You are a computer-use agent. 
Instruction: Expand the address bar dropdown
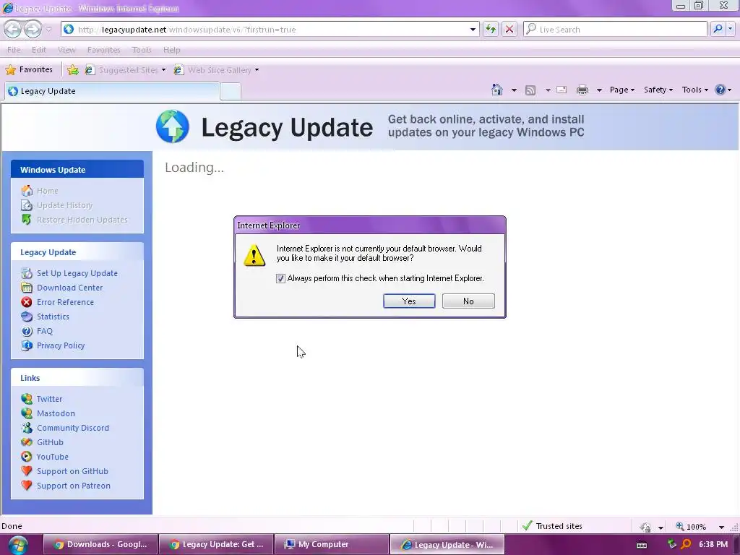(x=473, y=29)
